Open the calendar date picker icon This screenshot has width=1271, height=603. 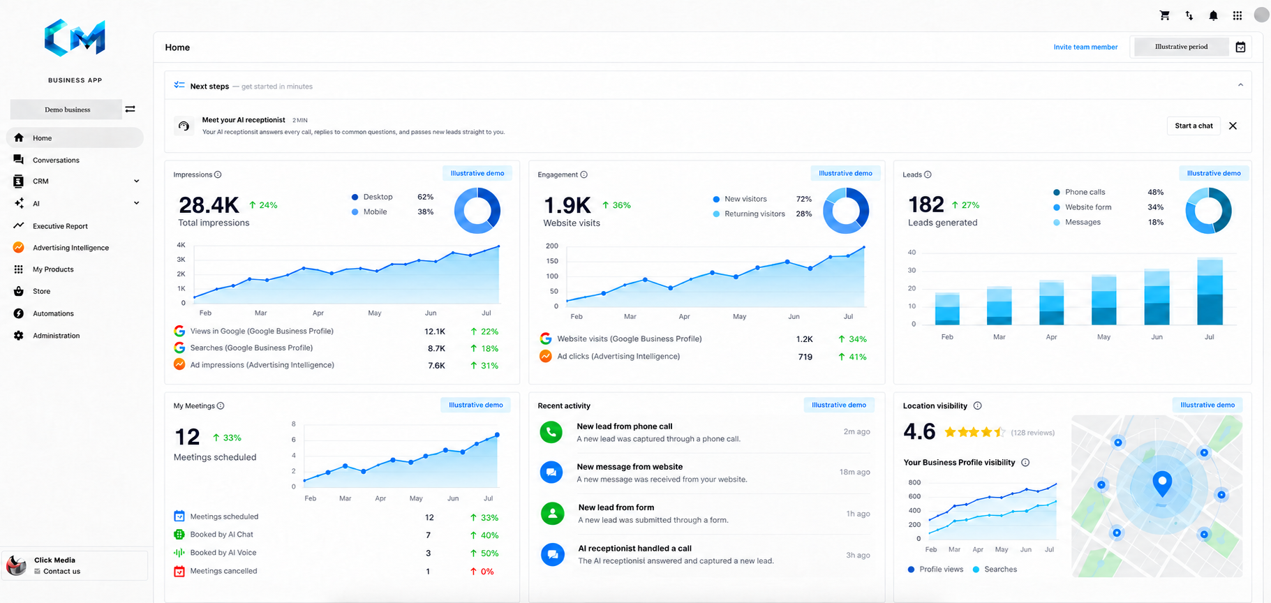pyautogui.click(x=1240, y=47)
